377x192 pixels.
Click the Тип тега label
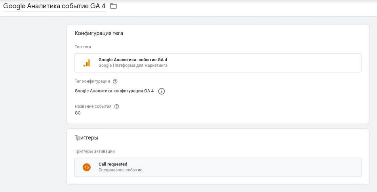point(83,47)
